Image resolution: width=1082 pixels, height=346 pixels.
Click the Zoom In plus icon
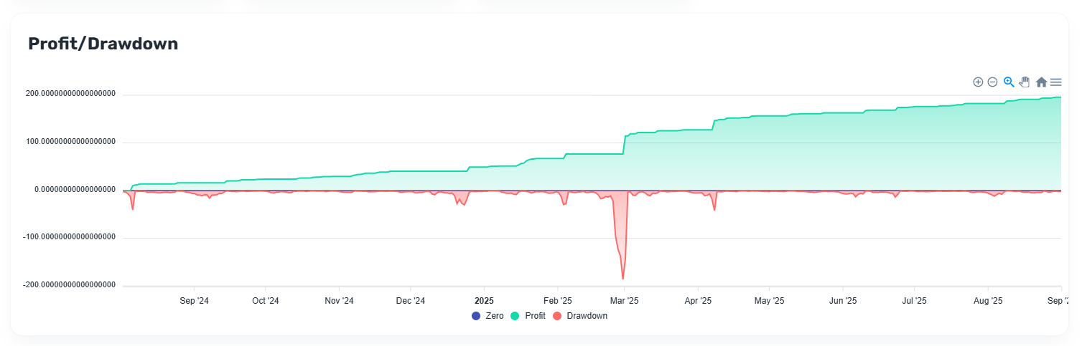978,82
